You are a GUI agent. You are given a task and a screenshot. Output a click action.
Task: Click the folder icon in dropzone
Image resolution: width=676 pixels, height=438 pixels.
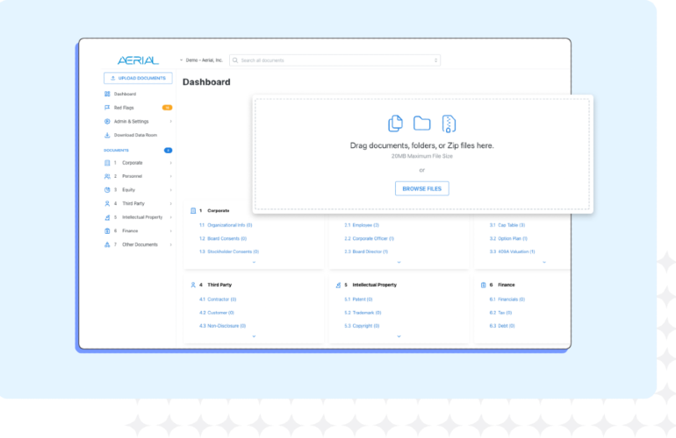coord(422,123)
